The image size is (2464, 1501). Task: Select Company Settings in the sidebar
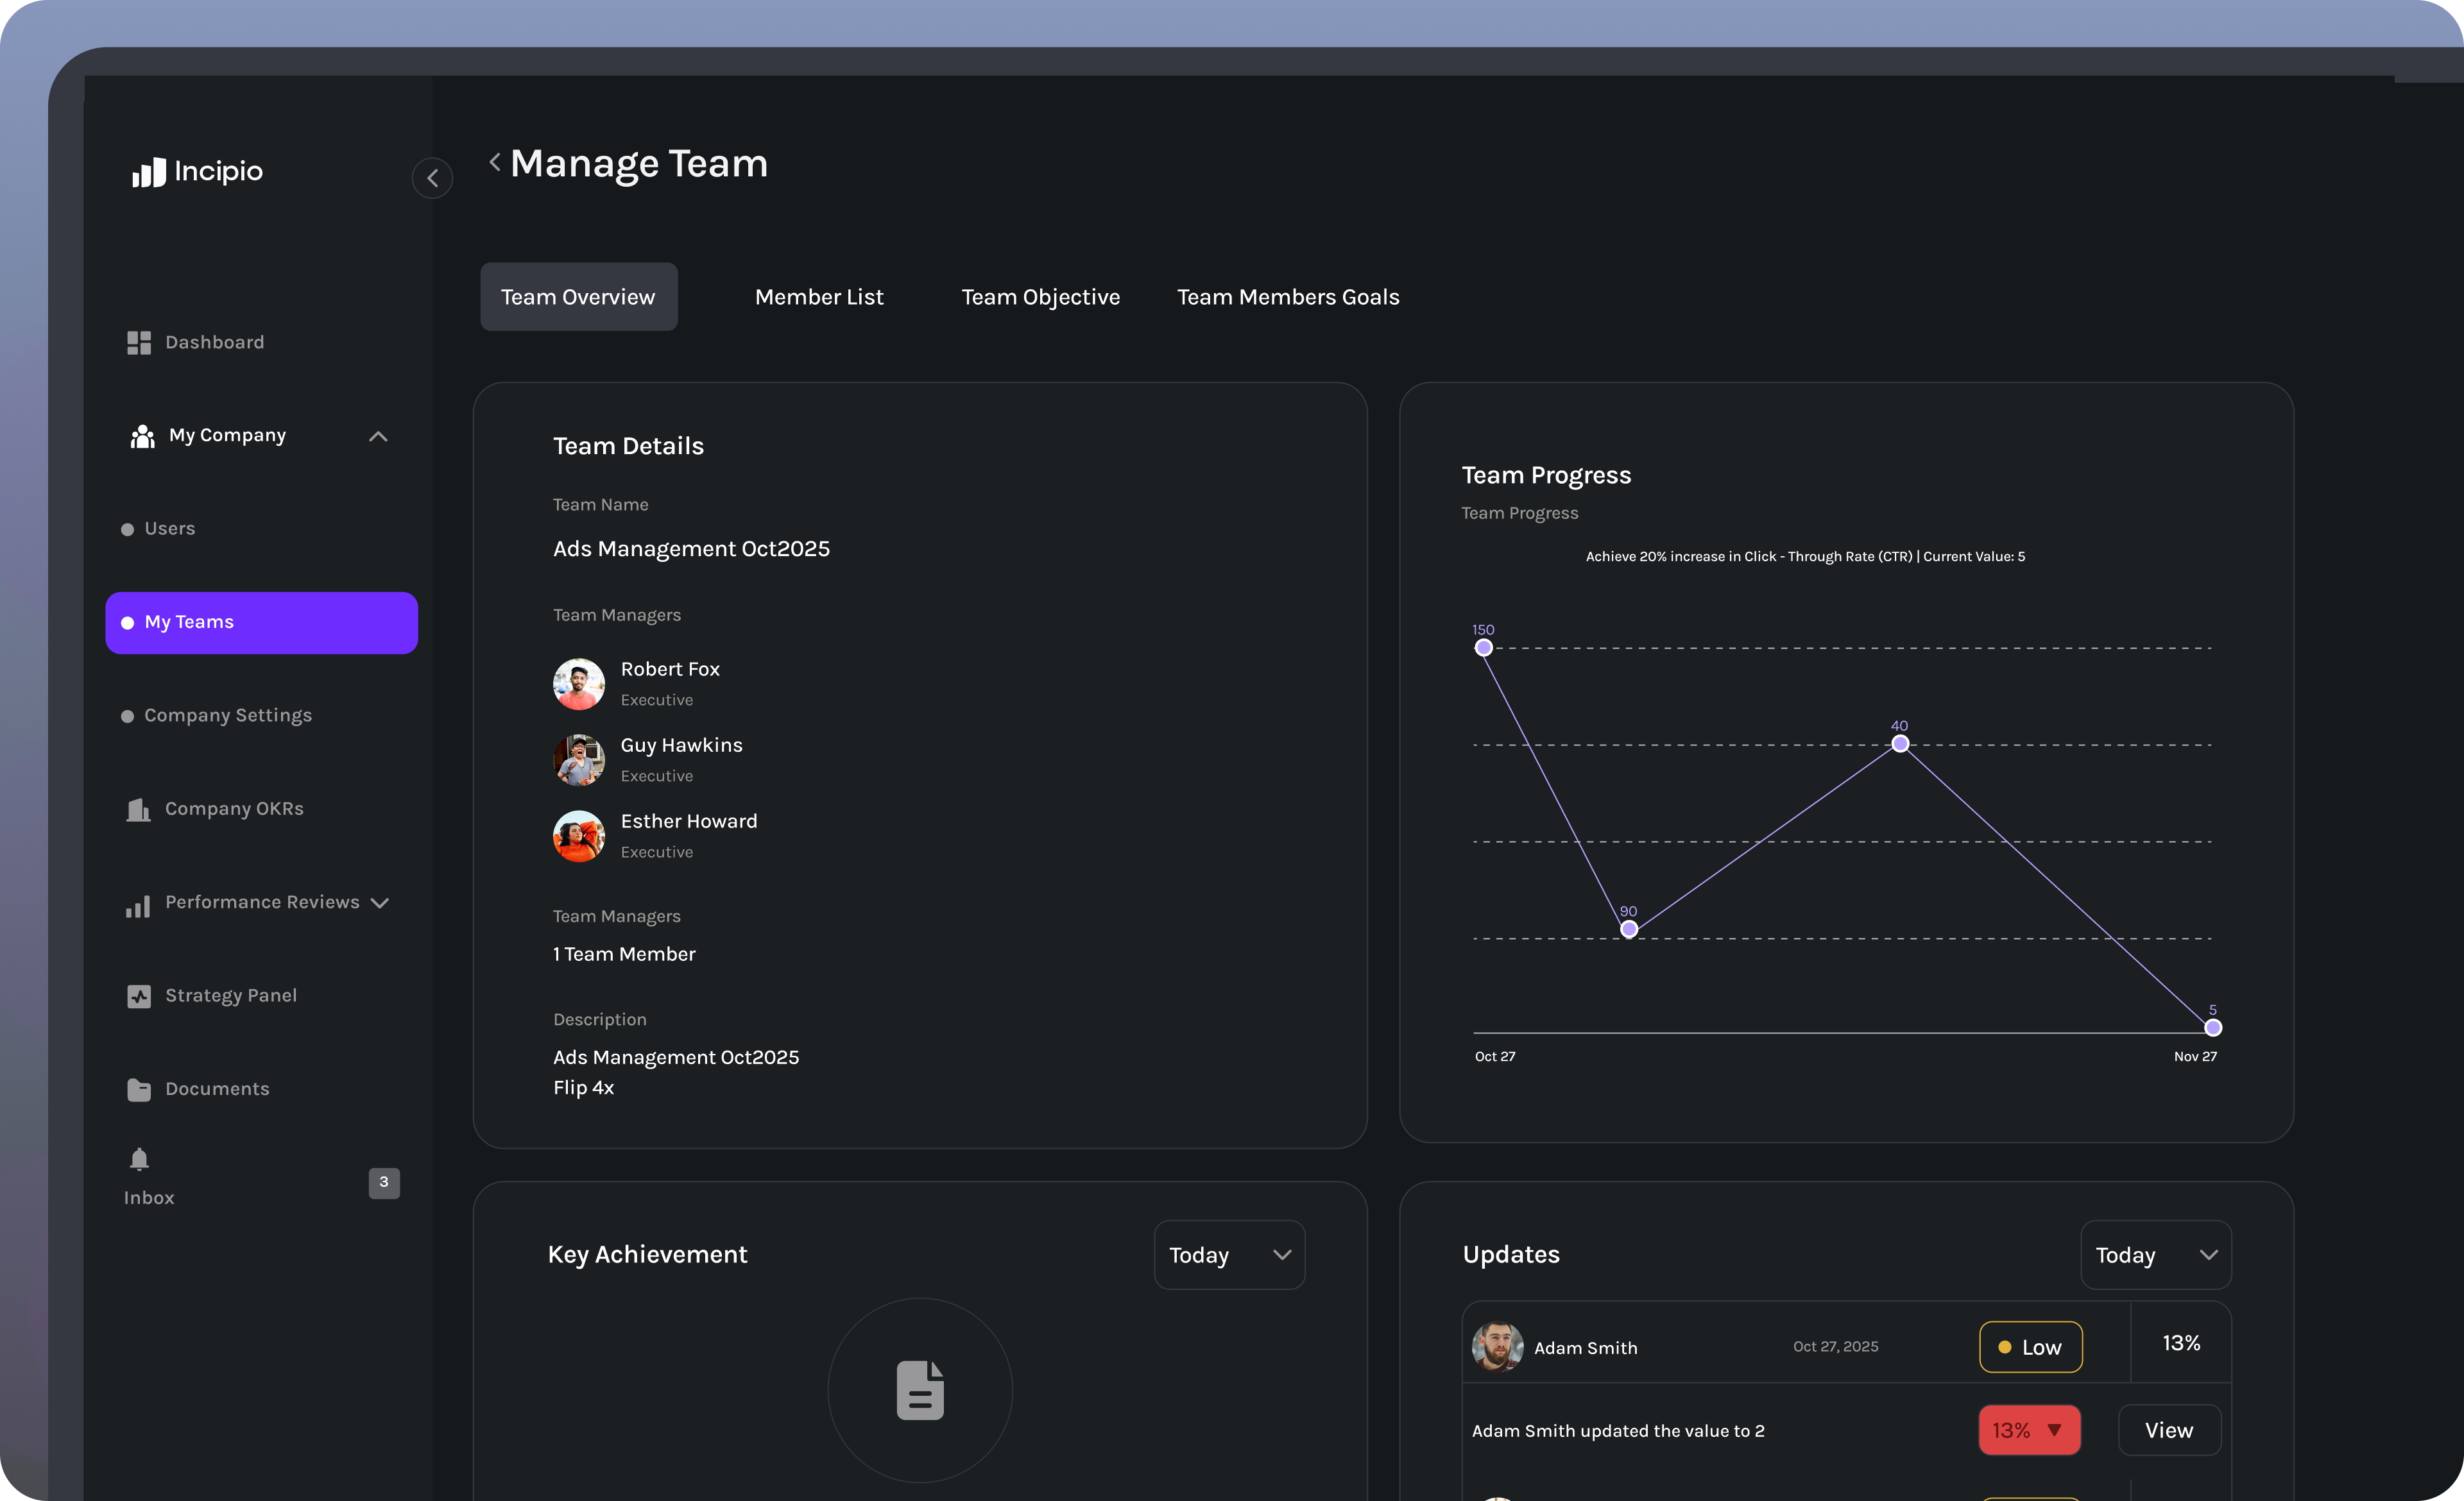pos(227,715)
